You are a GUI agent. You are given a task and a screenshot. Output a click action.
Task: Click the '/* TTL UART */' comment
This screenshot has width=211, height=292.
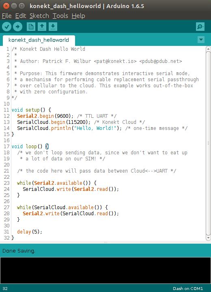(97, 116)
